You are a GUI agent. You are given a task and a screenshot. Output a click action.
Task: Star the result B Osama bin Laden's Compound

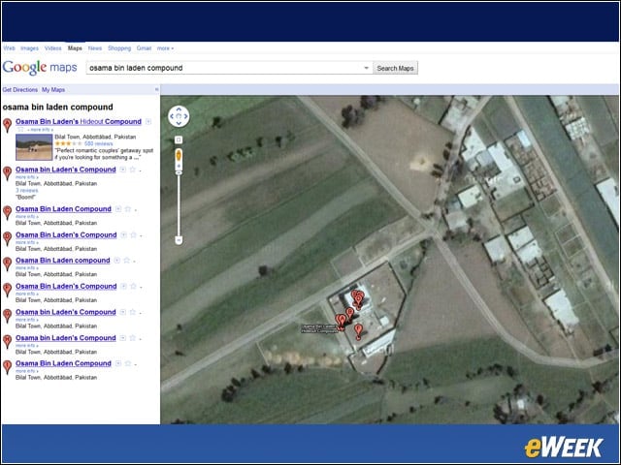coord(133,170)
